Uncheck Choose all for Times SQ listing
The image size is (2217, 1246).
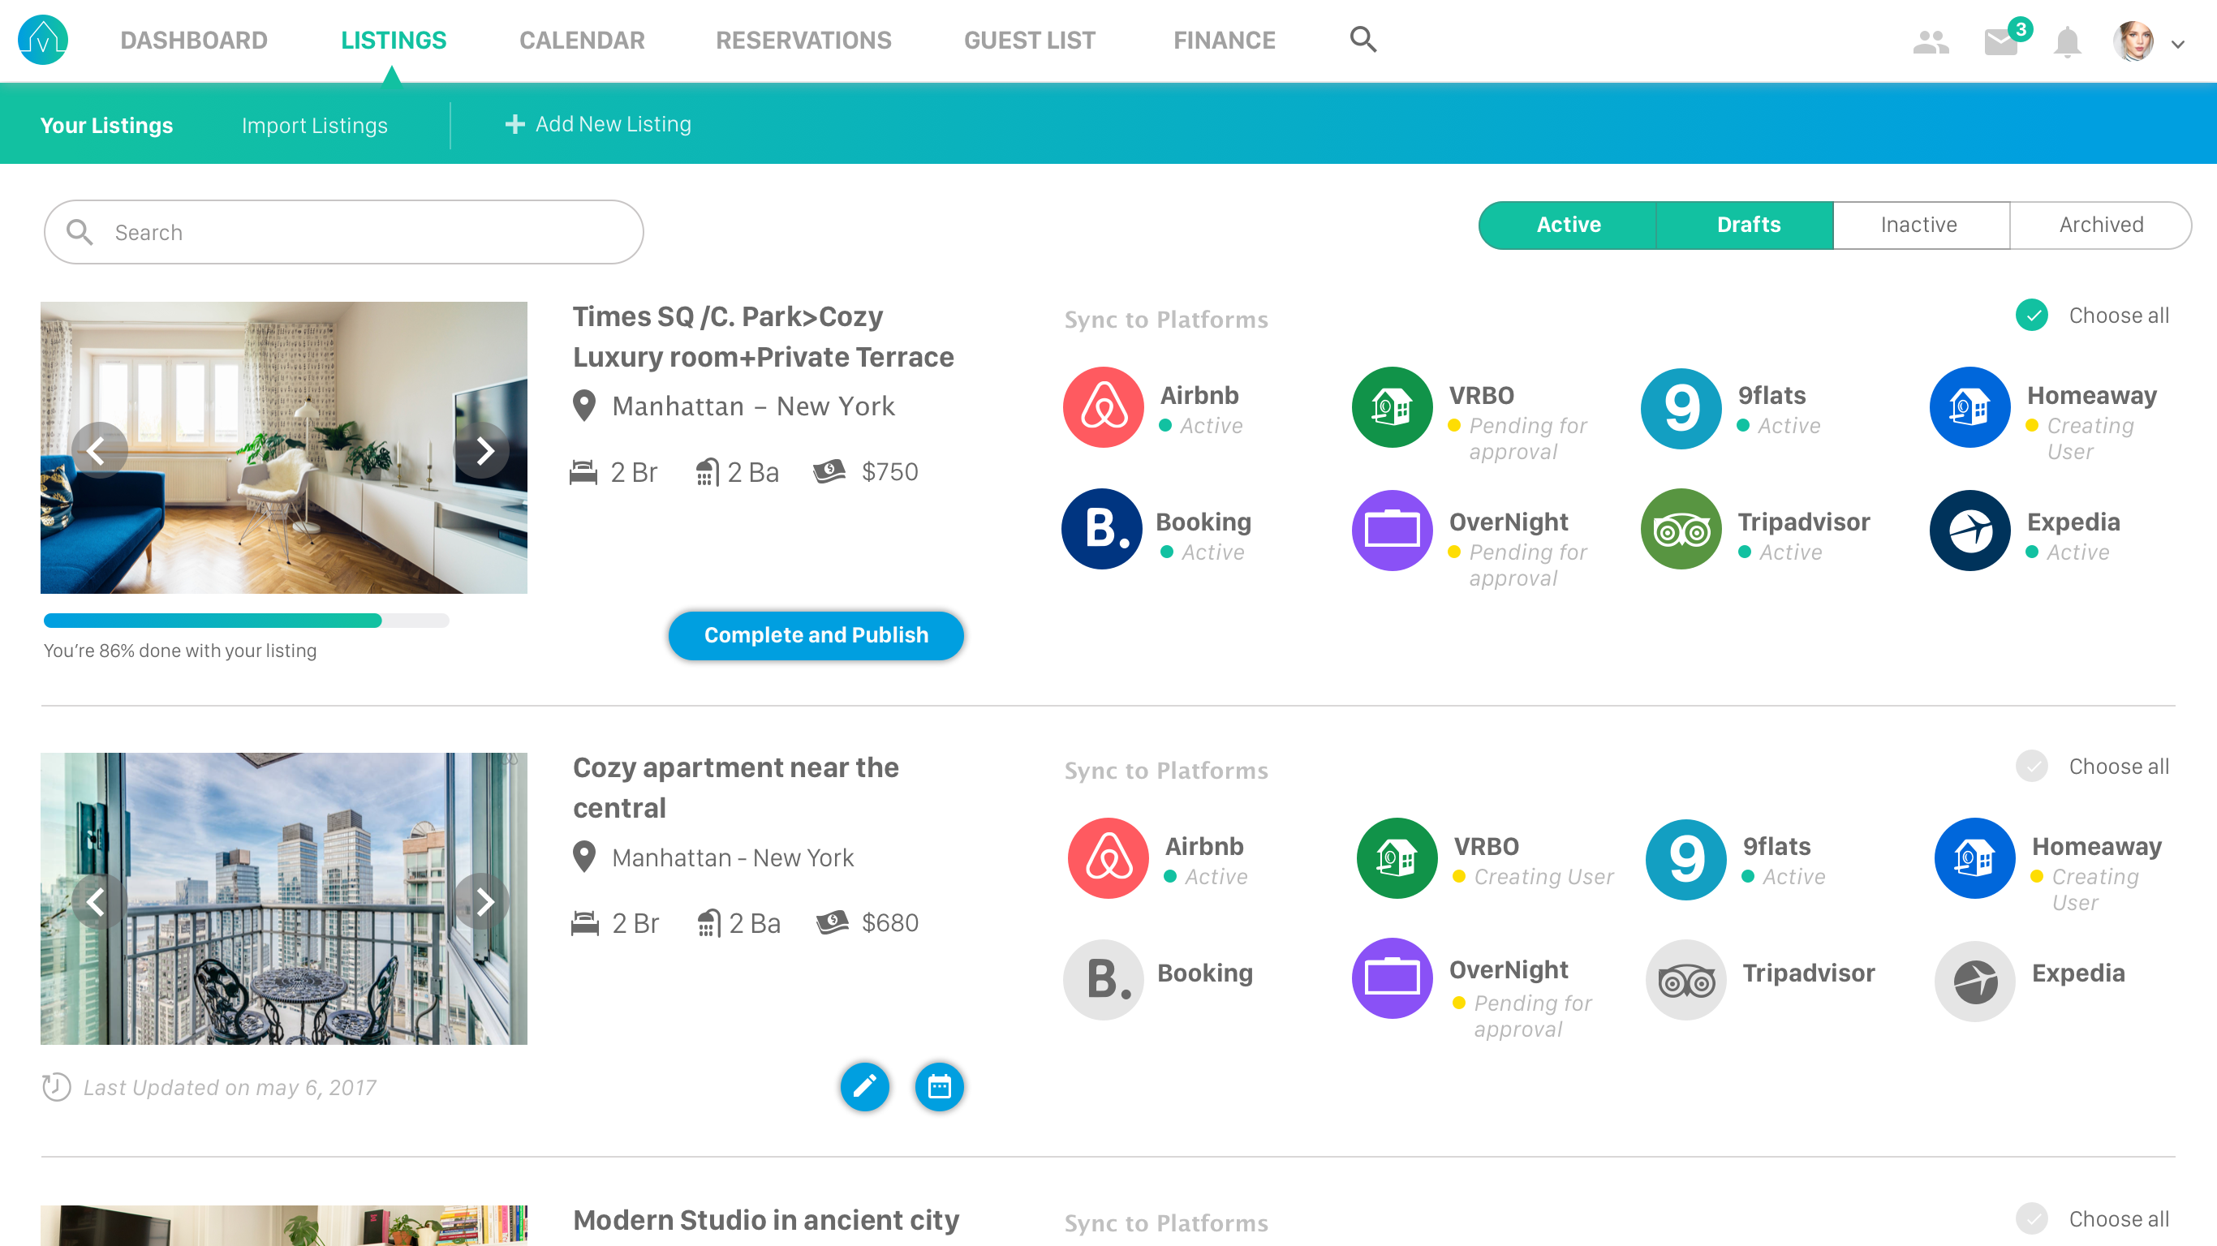click(x=2032, y=316)
